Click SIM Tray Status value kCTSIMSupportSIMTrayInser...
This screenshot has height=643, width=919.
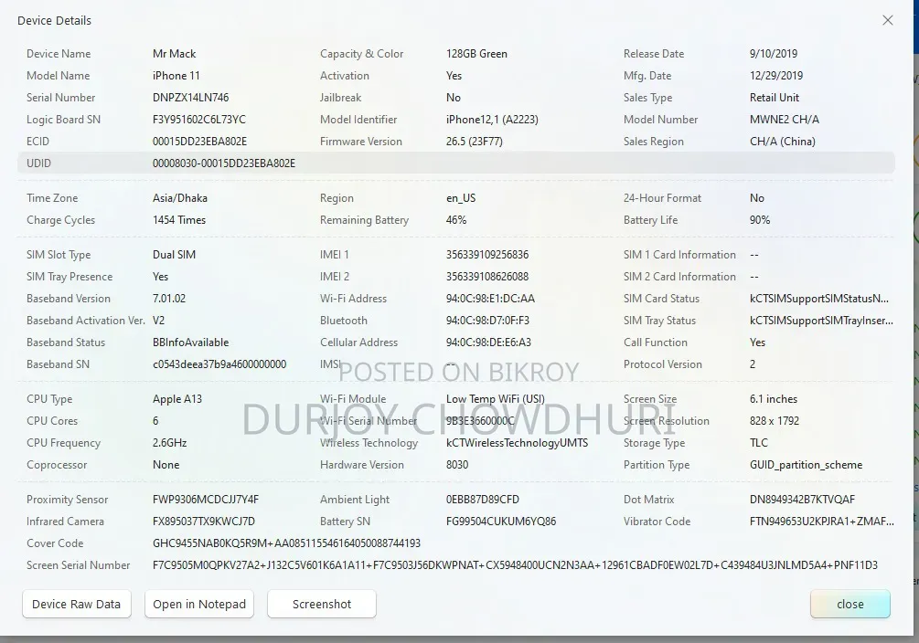tap(821, 321)
